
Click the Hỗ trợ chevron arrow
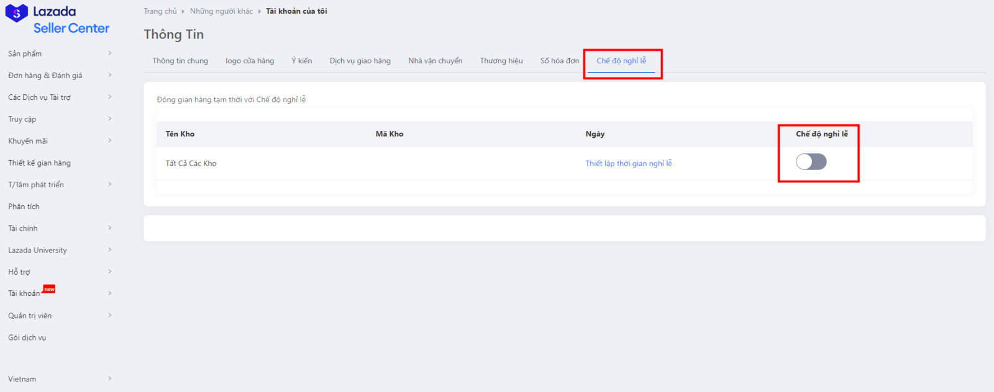tap(110, 272)
